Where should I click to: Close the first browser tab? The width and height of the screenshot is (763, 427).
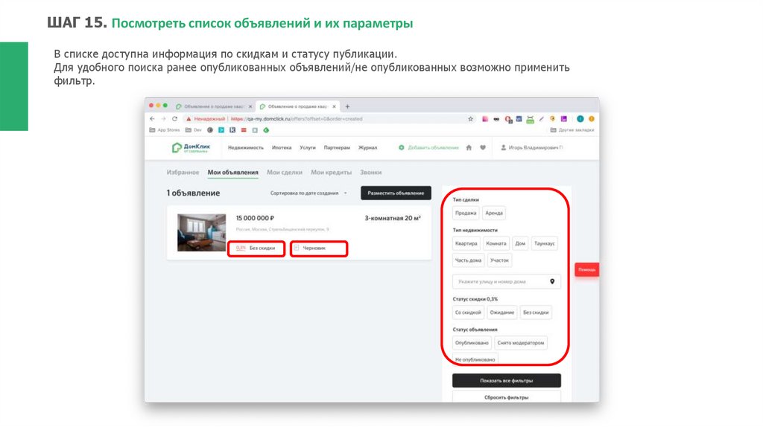point(250,106)
